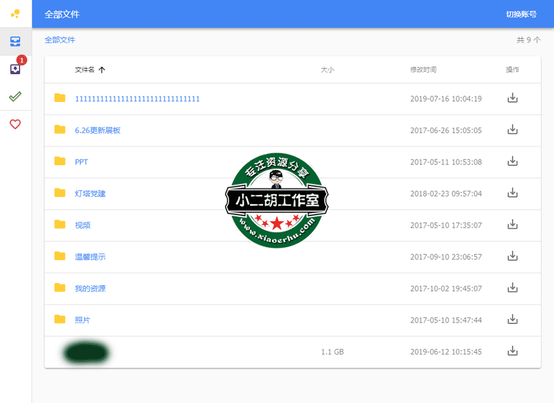This screenshot has width=554, height=403.
Task: Click download icon on the 照片 row
Action: [512, 320]
